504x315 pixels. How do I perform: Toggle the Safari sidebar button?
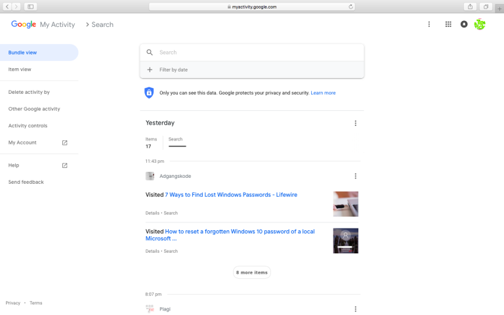click(31, 7)
